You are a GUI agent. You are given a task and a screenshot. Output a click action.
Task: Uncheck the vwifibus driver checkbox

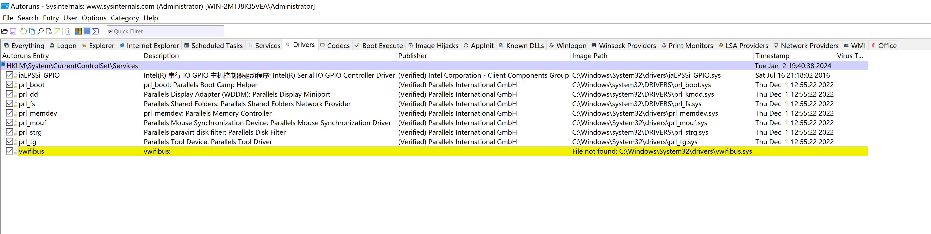click(10, 151)
